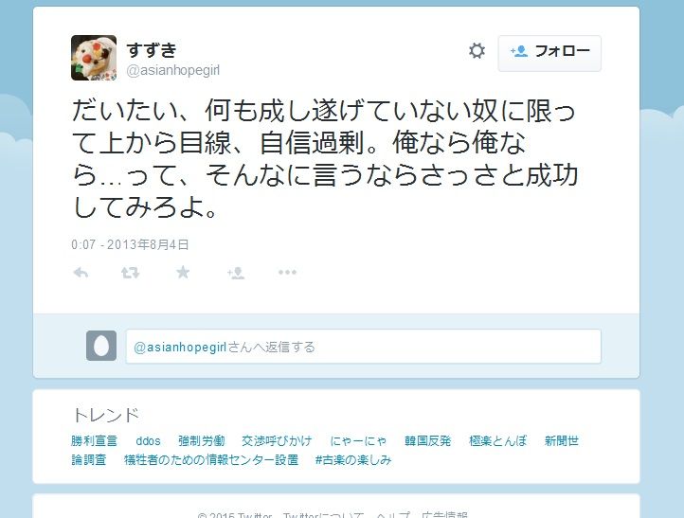Click the 交渉呼びかけ trend
The height and width of the screenshot is (518, 684).
point(277,441)
